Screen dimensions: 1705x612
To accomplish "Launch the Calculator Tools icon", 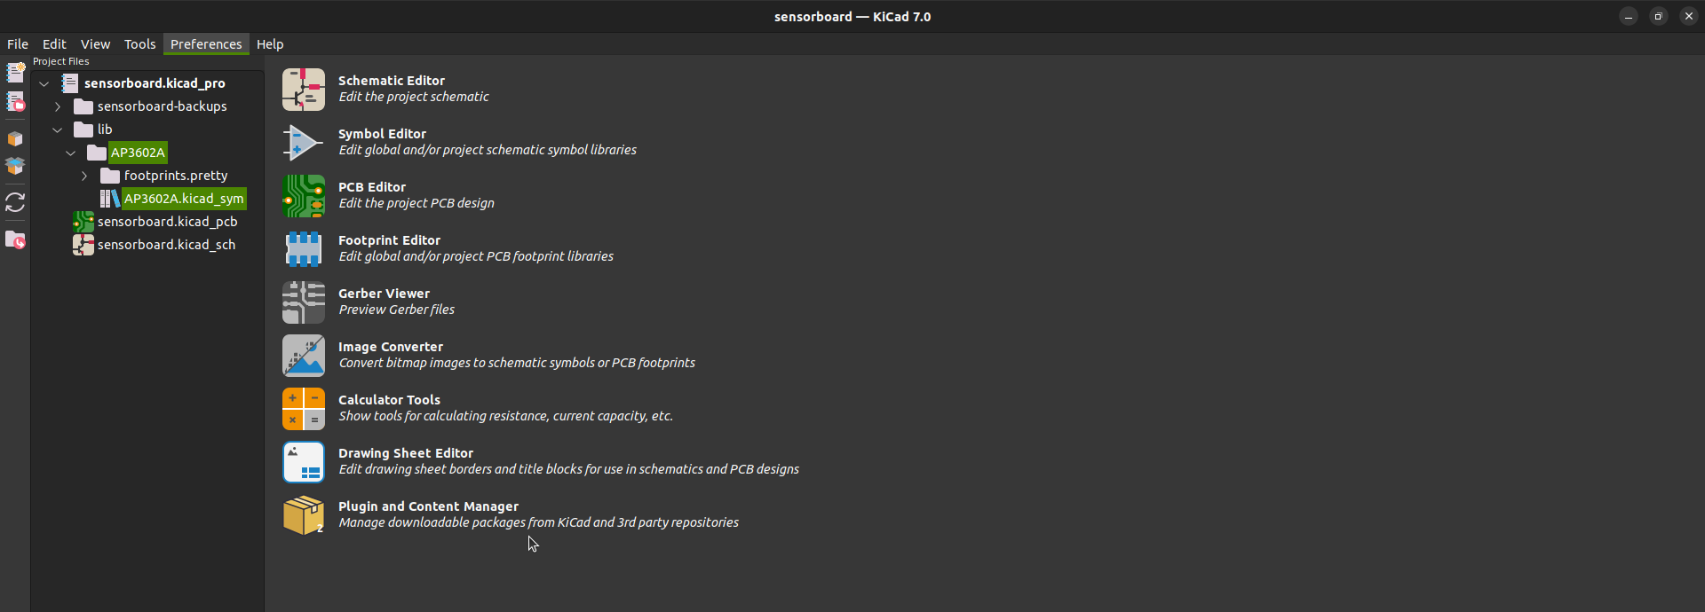I will 304,409.
